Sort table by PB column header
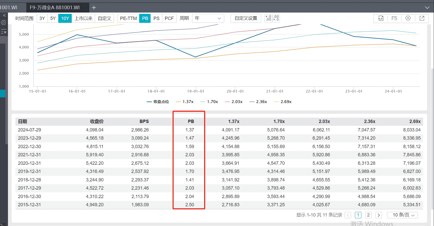The height and width of the screenshot is (226, 434). pos(191,121)
